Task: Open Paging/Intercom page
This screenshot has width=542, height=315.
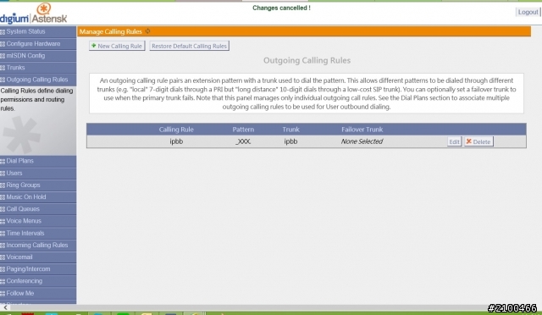Action: (38, 269)
